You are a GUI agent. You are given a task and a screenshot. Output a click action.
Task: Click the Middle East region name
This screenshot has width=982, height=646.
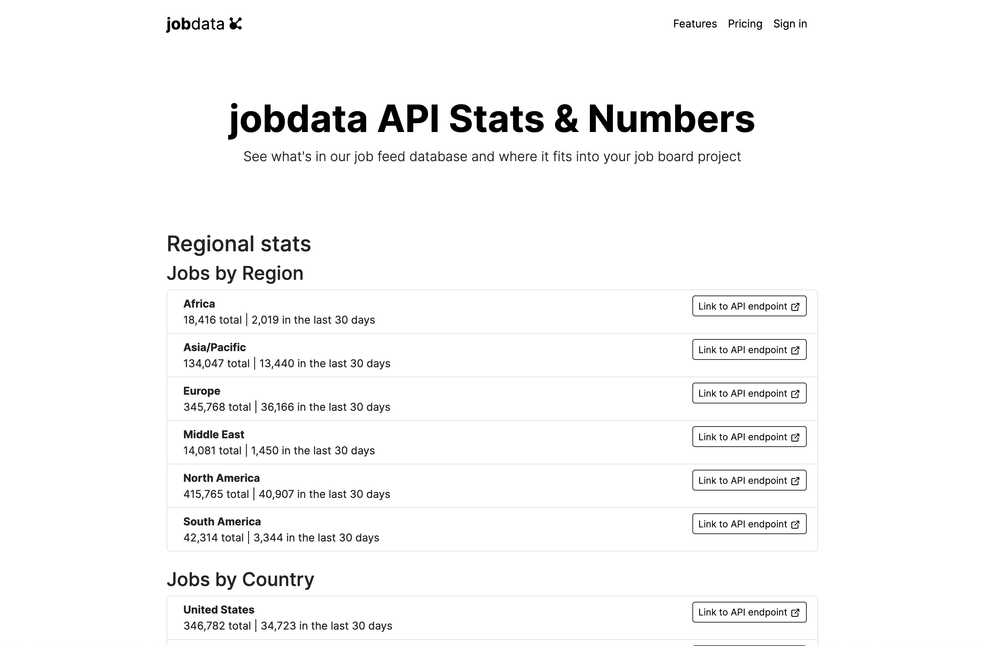(x=214, y=434)
